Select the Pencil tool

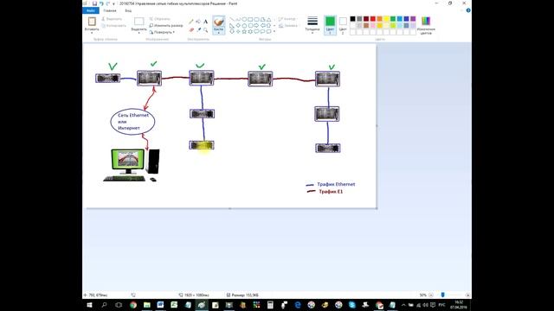point(191,22)
